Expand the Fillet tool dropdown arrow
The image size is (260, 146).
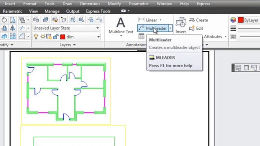(x=28, y=36)
